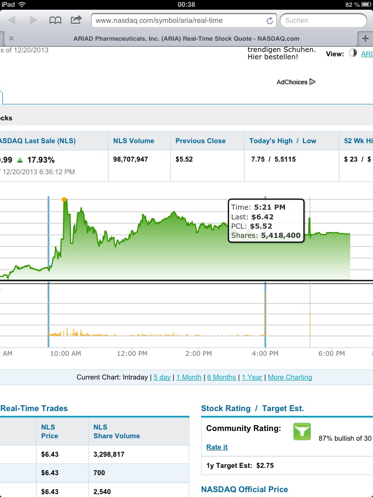Tap the orange high-point marker on chart

(x=64, y=199)
